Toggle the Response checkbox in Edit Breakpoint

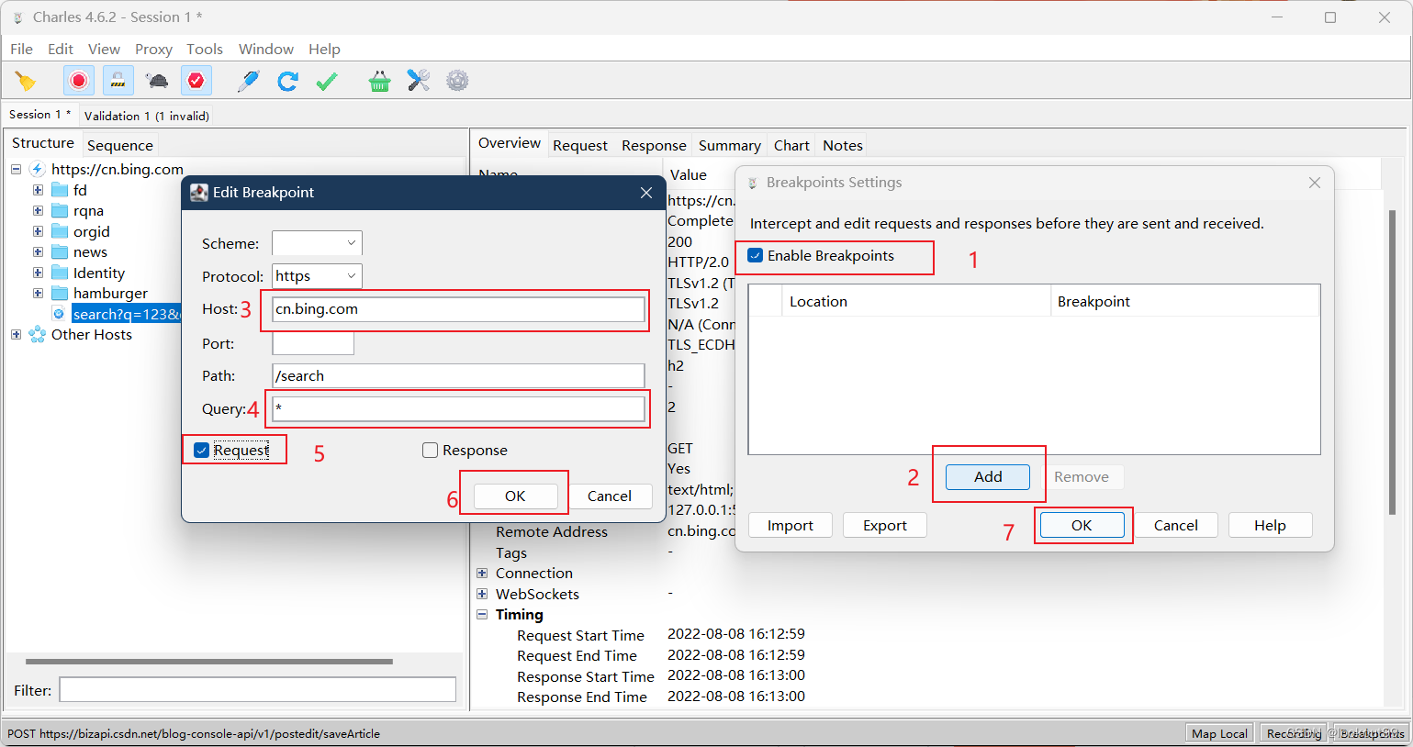click(430, 451)
